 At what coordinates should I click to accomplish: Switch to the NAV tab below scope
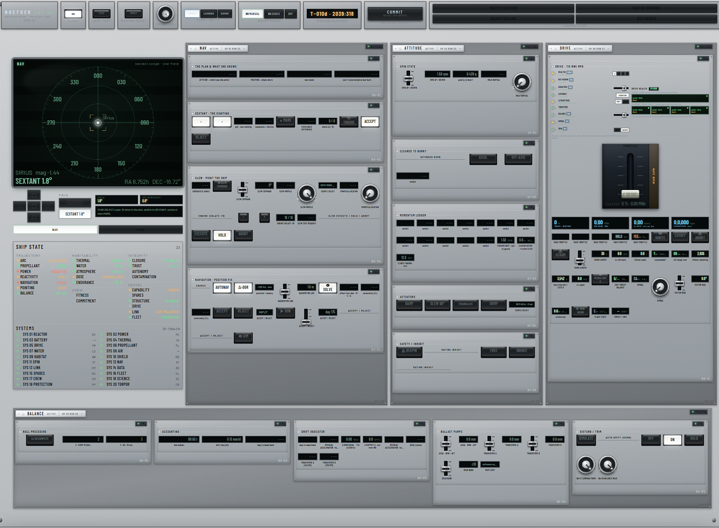pos(55,230)
